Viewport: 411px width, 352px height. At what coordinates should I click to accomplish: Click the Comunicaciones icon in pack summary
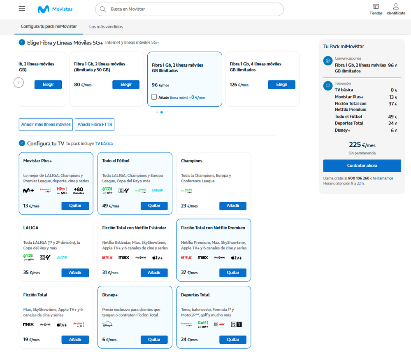click(328, 61)
